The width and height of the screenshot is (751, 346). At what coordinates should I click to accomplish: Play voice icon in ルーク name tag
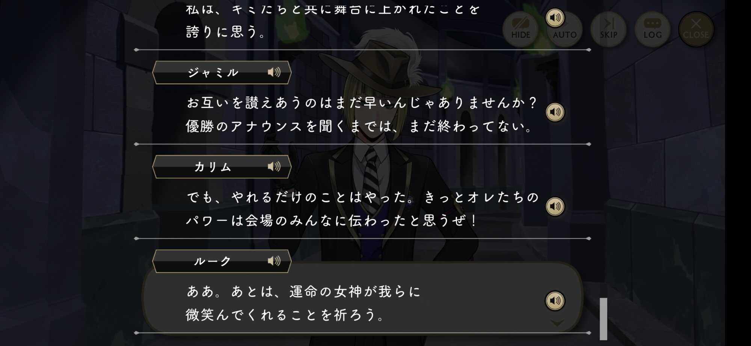[274, 261]
